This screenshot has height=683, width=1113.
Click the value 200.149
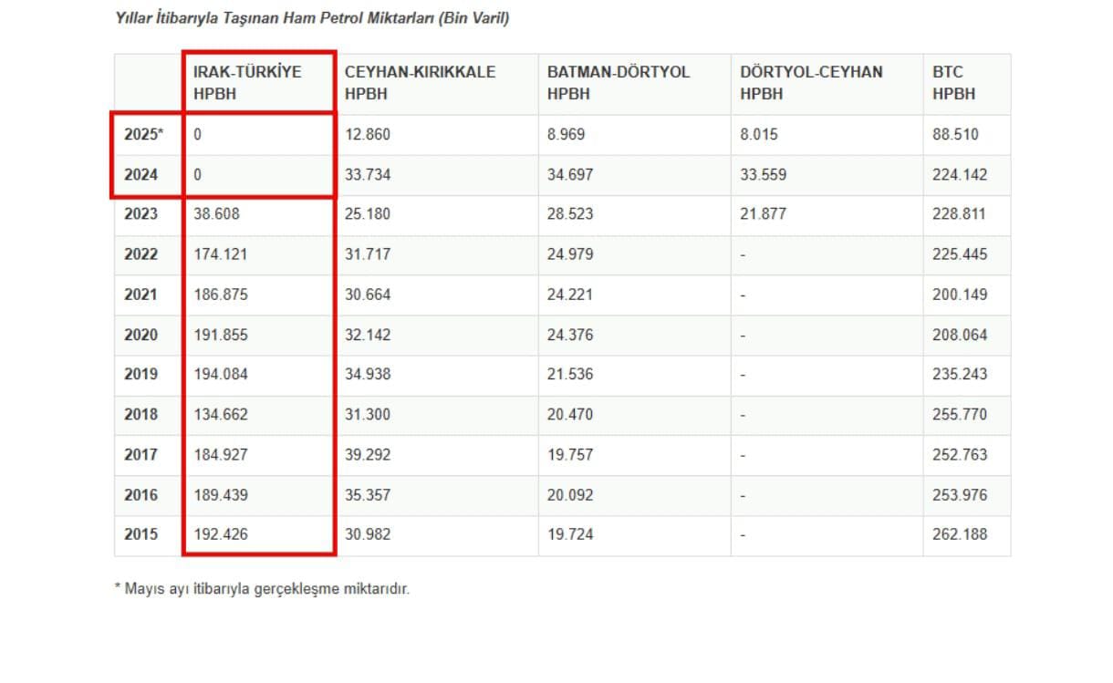tap(960, 295)
